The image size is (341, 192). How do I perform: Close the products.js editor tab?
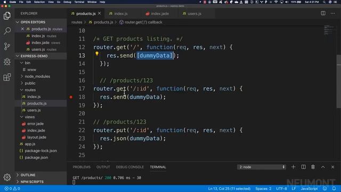[x=100, y=13]
